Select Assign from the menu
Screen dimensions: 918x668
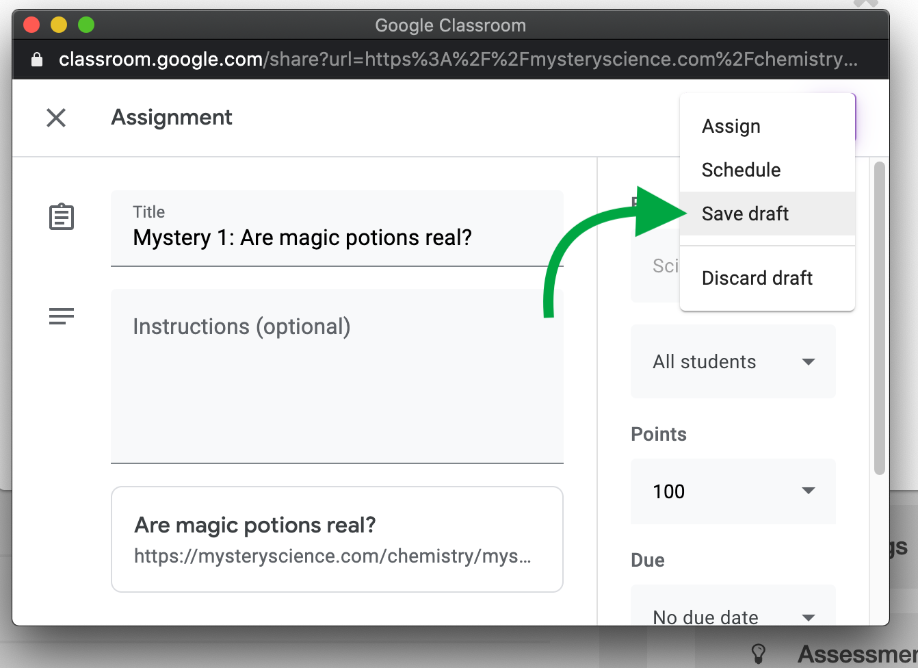tap(768, 126)
